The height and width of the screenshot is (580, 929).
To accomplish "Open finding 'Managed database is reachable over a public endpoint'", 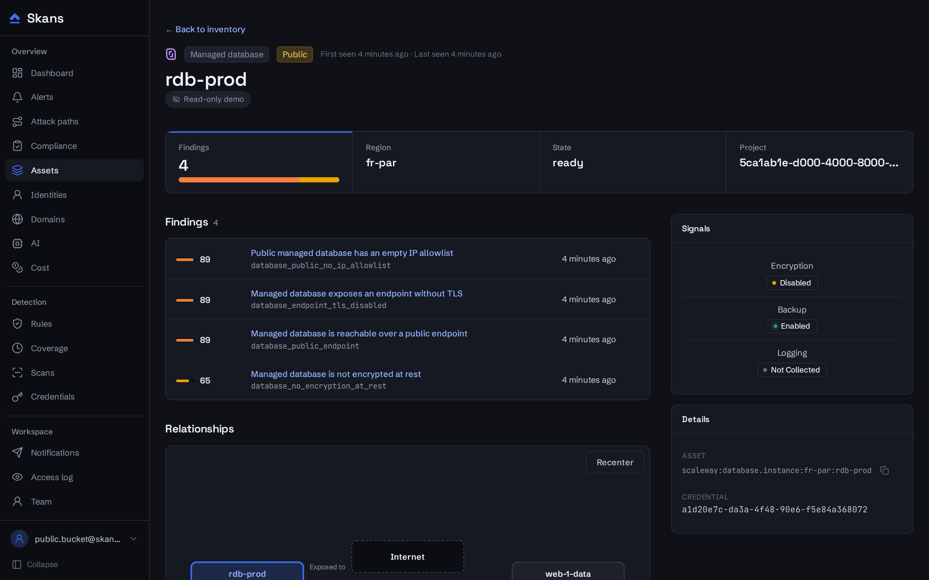I will [x=359, y=333].
